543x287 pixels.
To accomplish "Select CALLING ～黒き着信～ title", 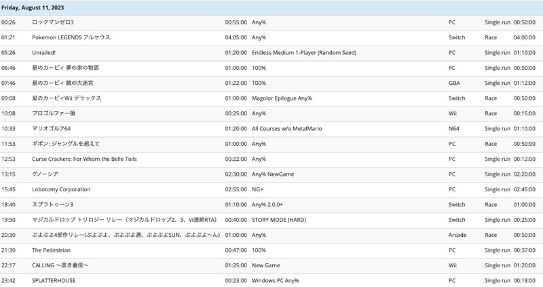I will click(60, 265).
